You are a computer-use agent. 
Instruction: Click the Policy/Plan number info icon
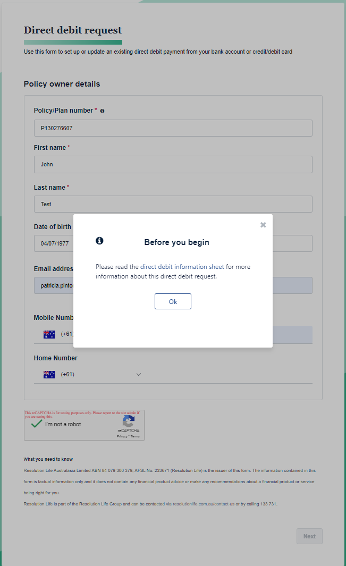tap(102, 111)
